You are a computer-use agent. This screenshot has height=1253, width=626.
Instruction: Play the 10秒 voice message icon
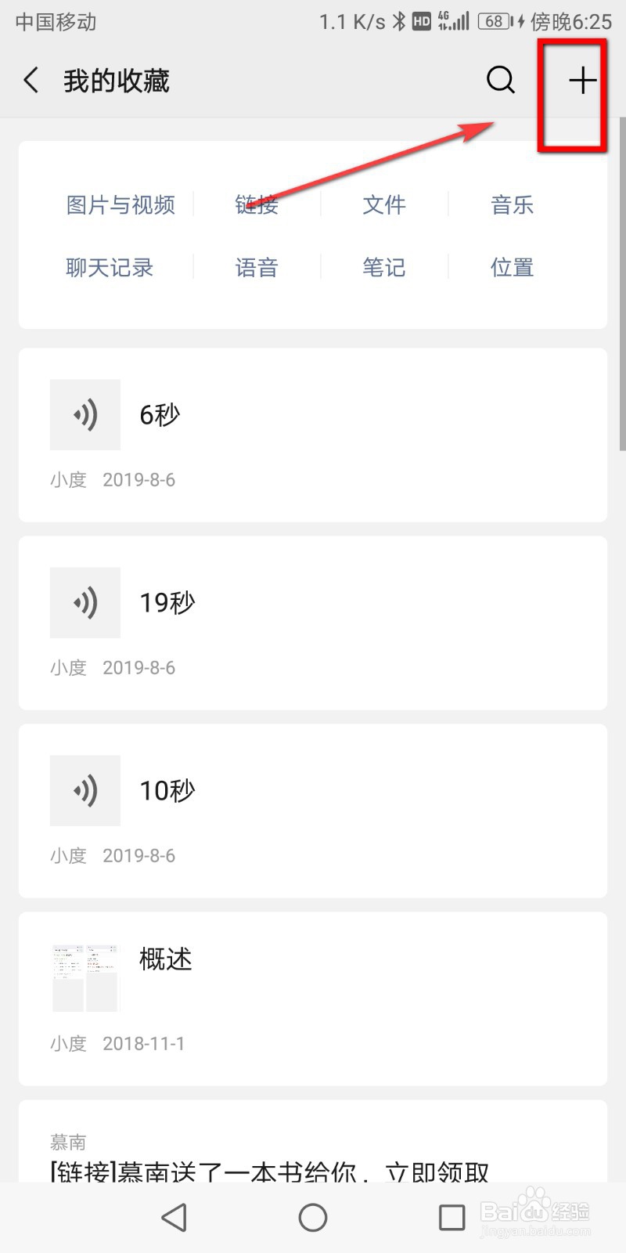(x=85, y=791)
